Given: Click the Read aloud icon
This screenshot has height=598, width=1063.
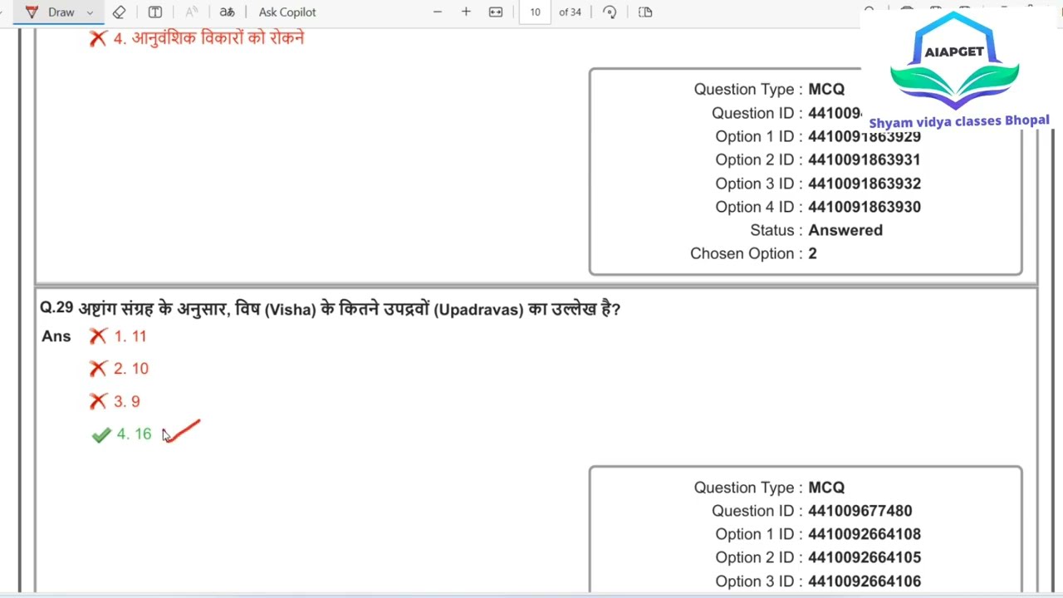Looking at the screenshot, I should click(x=191, y=12).
